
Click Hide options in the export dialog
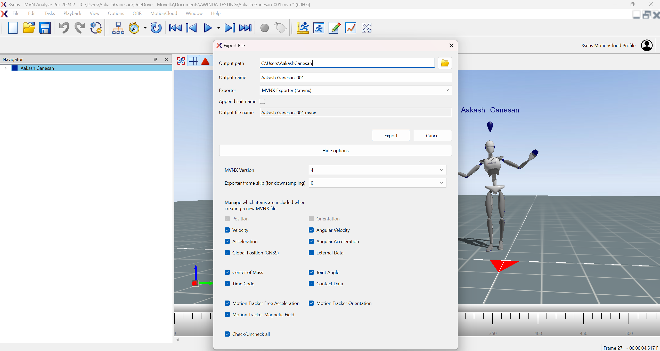click(335, 150)
